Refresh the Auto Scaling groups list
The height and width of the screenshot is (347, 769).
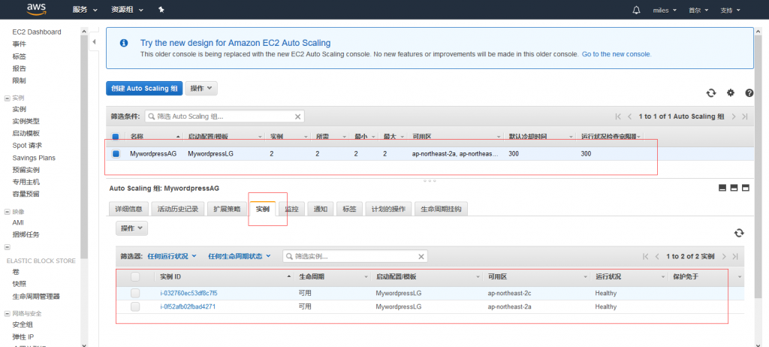(711, 93)
